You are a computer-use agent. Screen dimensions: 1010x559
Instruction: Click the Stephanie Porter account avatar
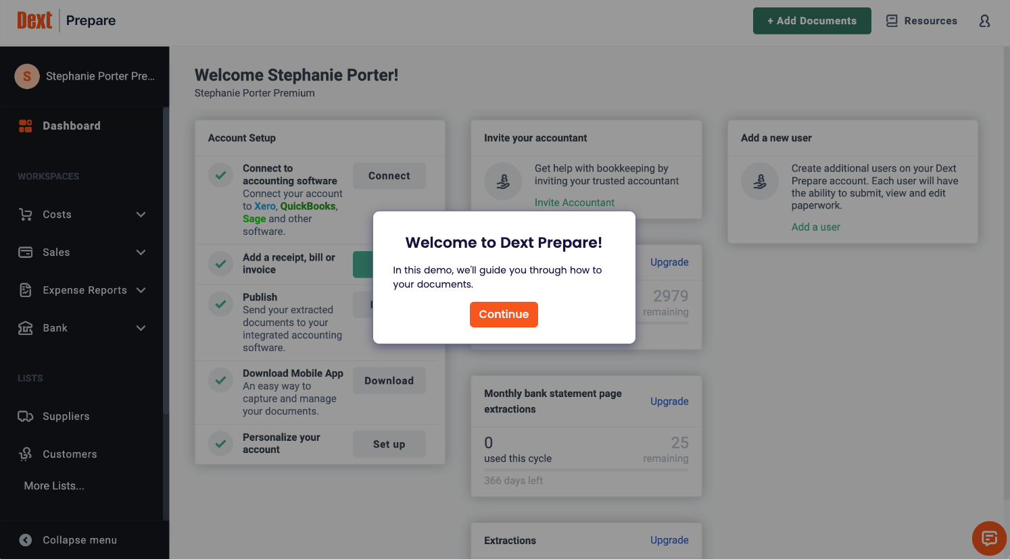coord(27,76)
